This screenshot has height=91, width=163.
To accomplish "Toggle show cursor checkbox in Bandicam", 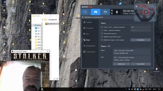I will point(102,34).
